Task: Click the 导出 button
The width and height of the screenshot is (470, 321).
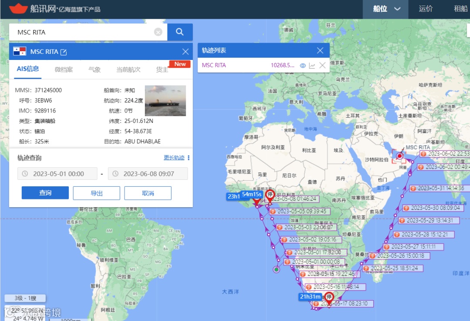Action: [97, 193]
